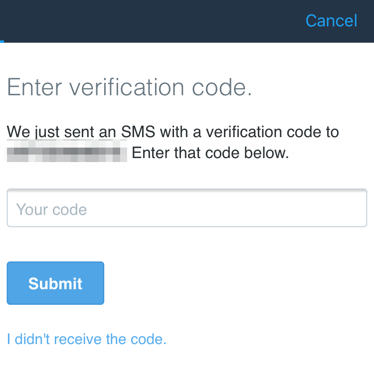The height and width of the screenshot is (373, 374).
Task: Click the dark navy header bar
Action: coord(150,20)
